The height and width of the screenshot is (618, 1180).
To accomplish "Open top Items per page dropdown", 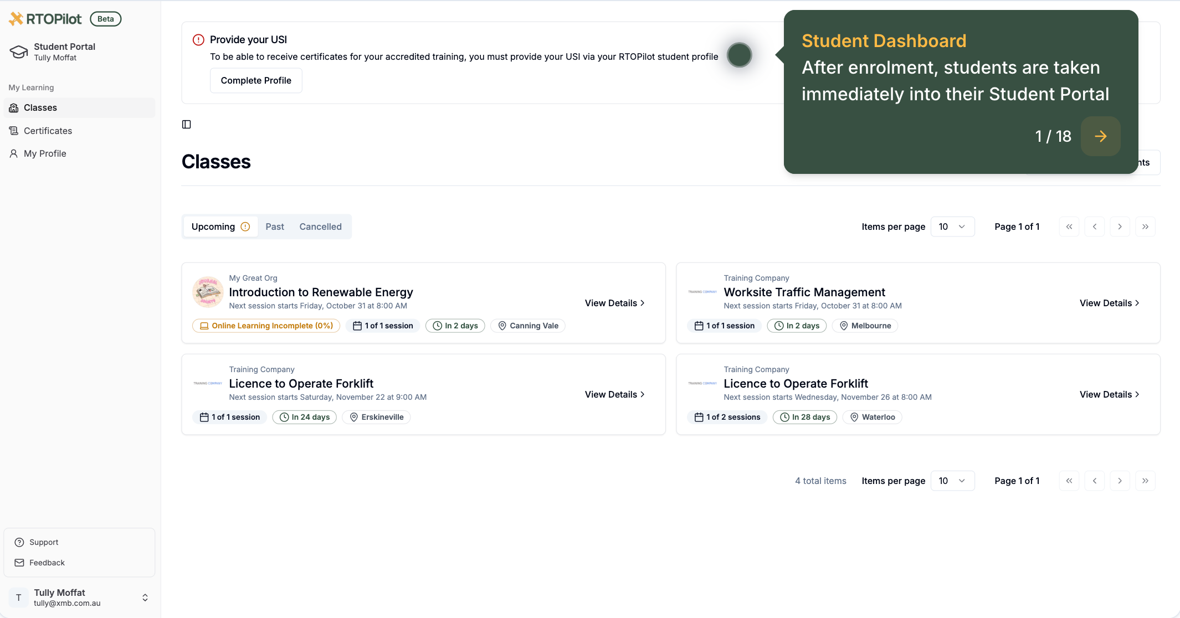I will (x=952, y=226).
